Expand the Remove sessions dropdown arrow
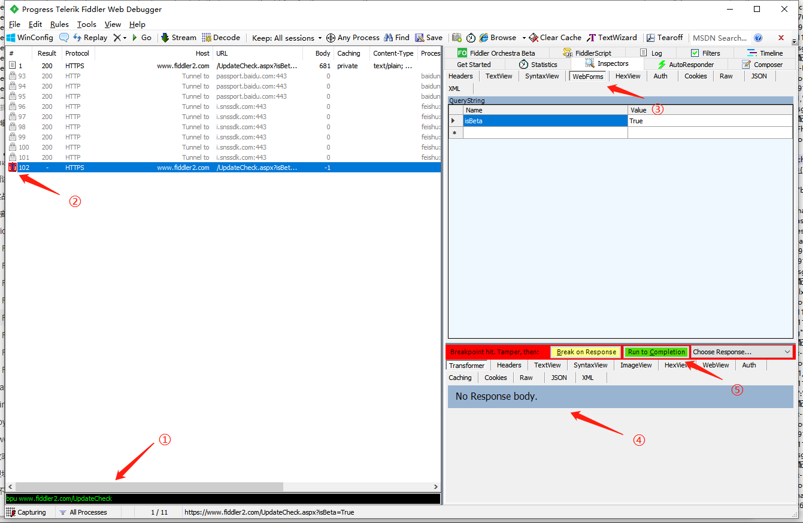Screen dimensions: 803x523 (x=125, y=38)
